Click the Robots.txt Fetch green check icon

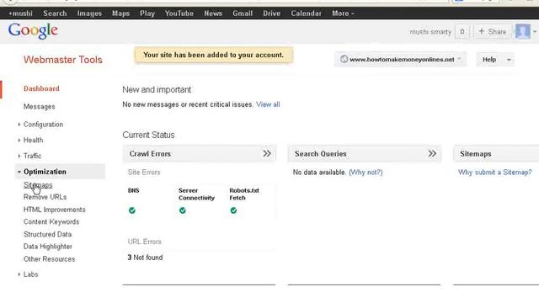(233, 210)
